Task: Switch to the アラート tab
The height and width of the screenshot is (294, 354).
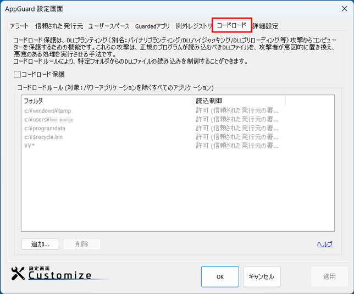Action: coord(19,26)
